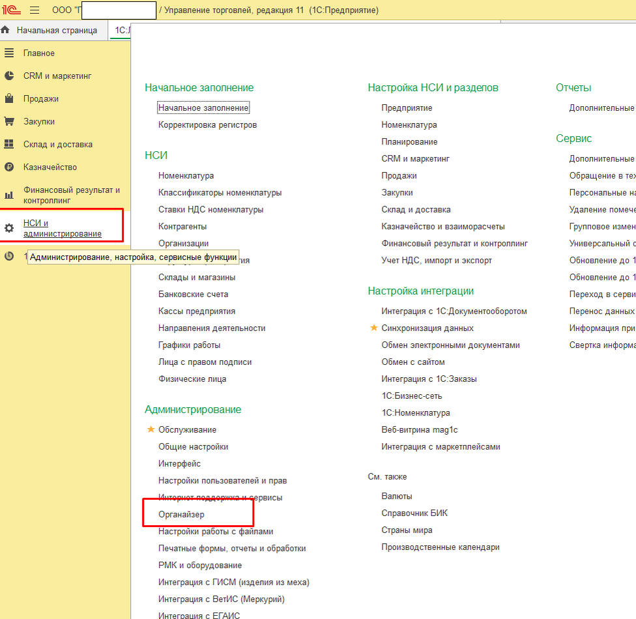636x619 pixels.
Task: Open Склады и магазины
Action: point(197,278)
